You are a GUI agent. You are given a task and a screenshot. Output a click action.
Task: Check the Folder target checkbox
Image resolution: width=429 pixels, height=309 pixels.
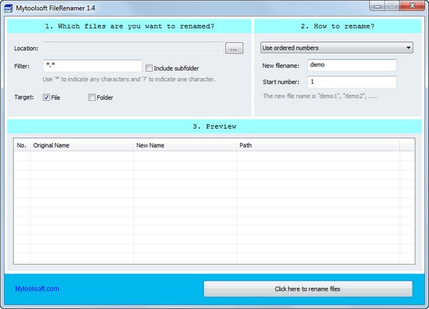pos(92,97)
